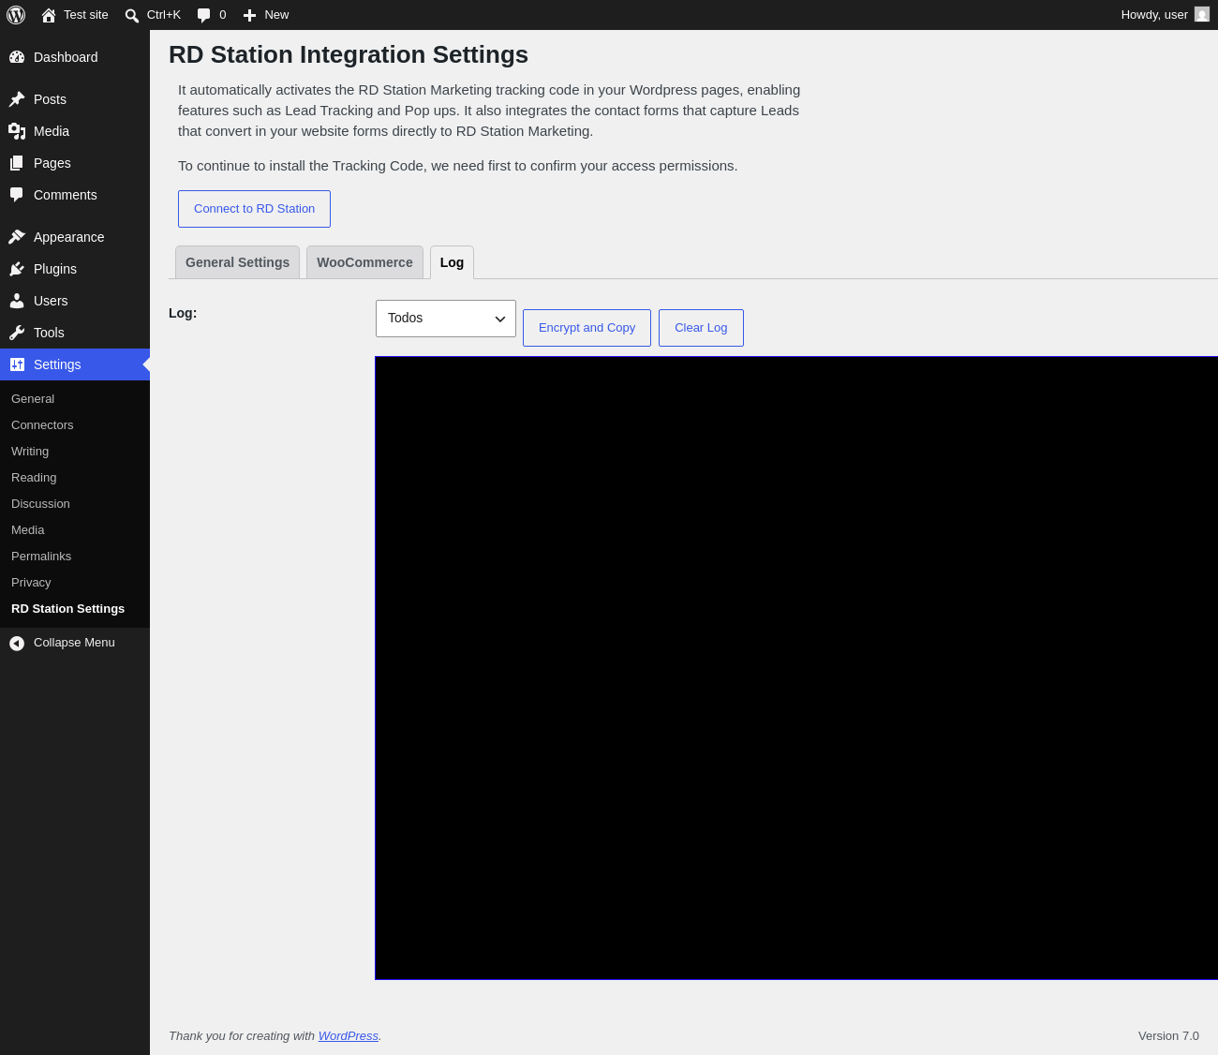This screenshot has width=1218, height=1055.
Task: Click the Collapse Menu arrow icon
Action: tap(17, 643)
